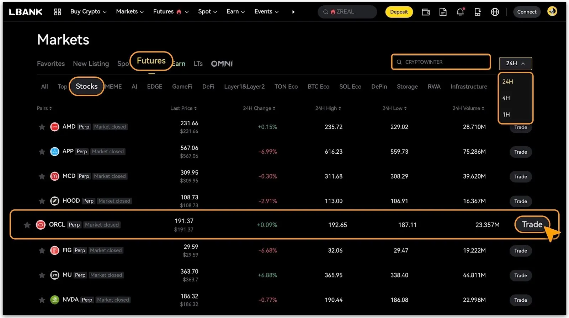Expand the Events menu
The height and width of the screenshot is (318, 569).
266,12
